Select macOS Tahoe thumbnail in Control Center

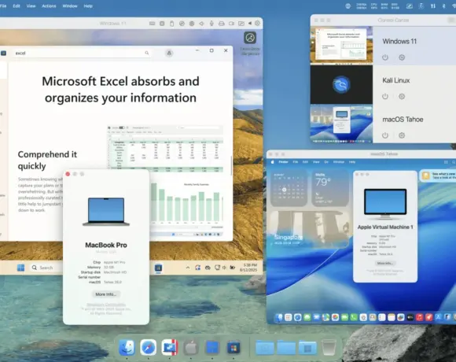coord(341,124)
